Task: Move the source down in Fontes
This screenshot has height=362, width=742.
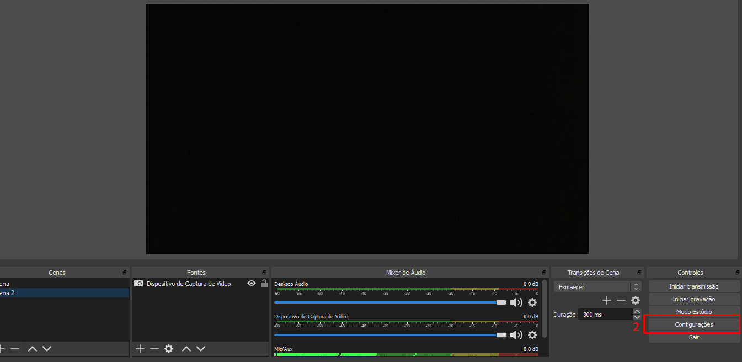Action: 201,349
